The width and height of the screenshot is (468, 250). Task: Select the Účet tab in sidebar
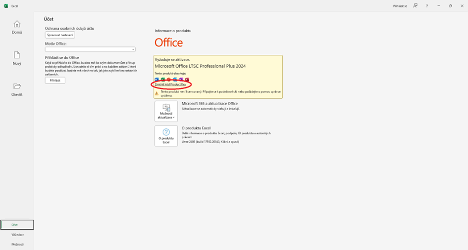point(17,225)
